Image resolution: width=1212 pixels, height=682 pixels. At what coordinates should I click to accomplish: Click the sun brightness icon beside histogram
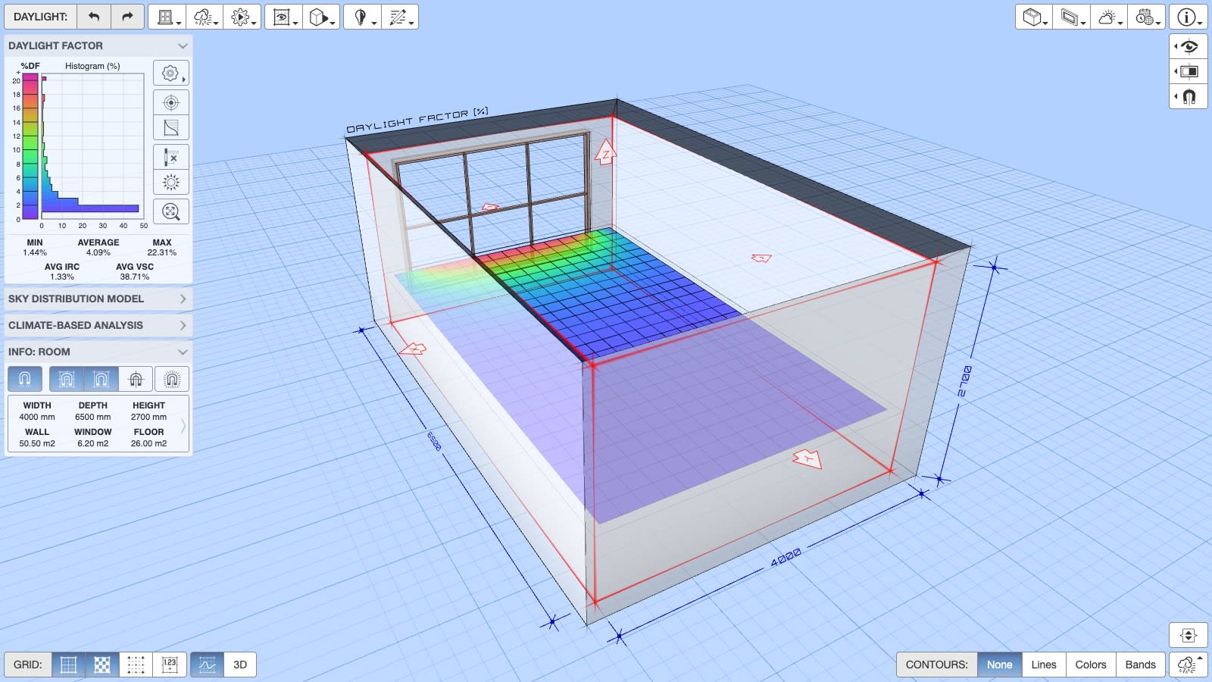point(171,183)
